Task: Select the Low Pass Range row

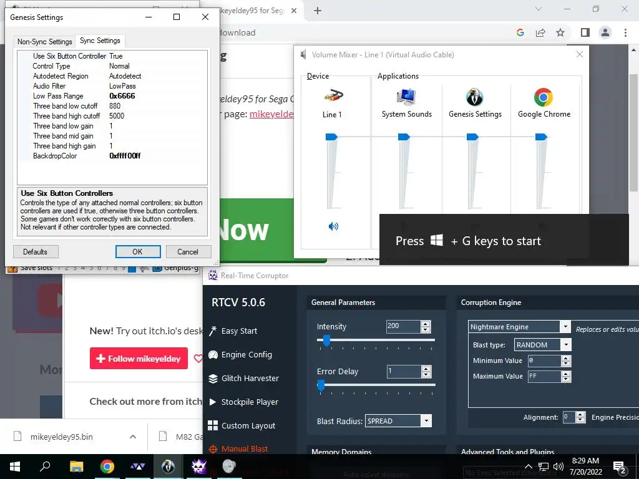Action: [x=112, y=95]
